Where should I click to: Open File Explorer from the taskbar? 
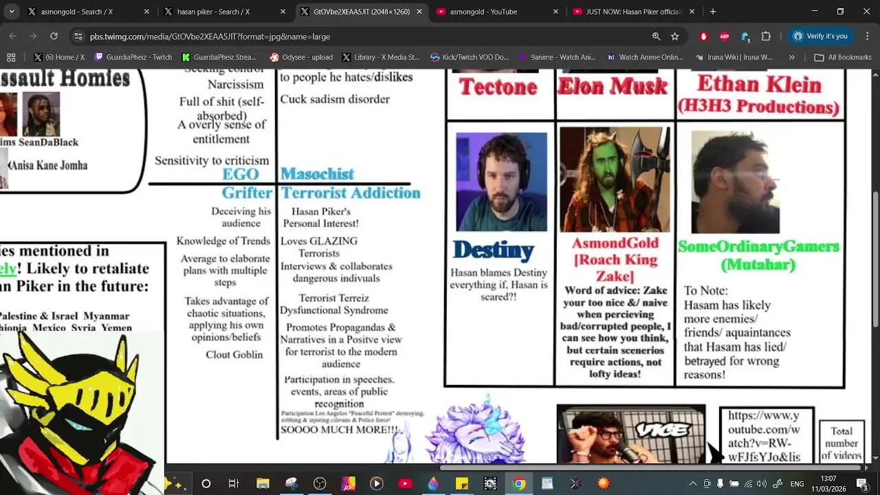point(263,483)
